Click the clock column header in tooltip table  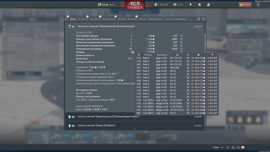(139, 55)
